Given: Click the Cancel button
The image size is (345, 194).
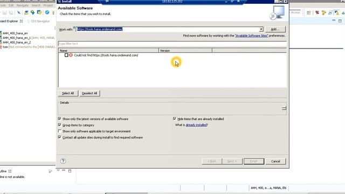Looking at the screenshot, I should coord(275,161).
